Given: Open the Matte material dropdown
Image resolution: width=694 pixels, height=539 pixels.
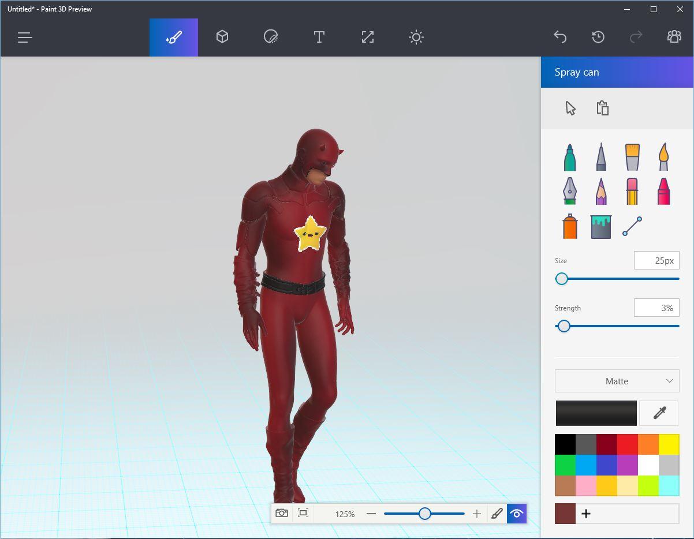Looking at the screenshot, I should (x=617, y=381).
